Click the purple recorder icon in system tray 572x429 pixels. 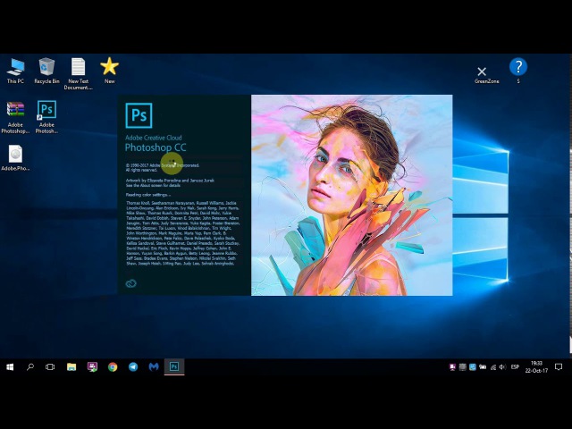click(x=452, y=367)
